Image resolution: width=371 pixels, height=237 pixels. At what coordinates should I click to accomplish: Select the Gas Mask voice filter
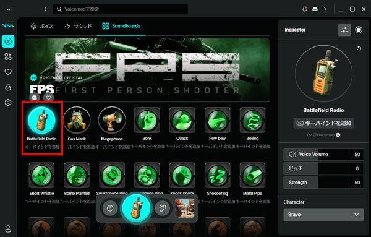pos(77,120)
